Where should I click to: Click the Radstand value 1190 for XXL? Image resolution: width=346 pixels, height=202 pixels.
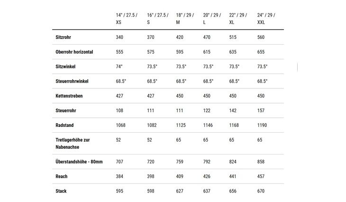[x=262, y=125]
